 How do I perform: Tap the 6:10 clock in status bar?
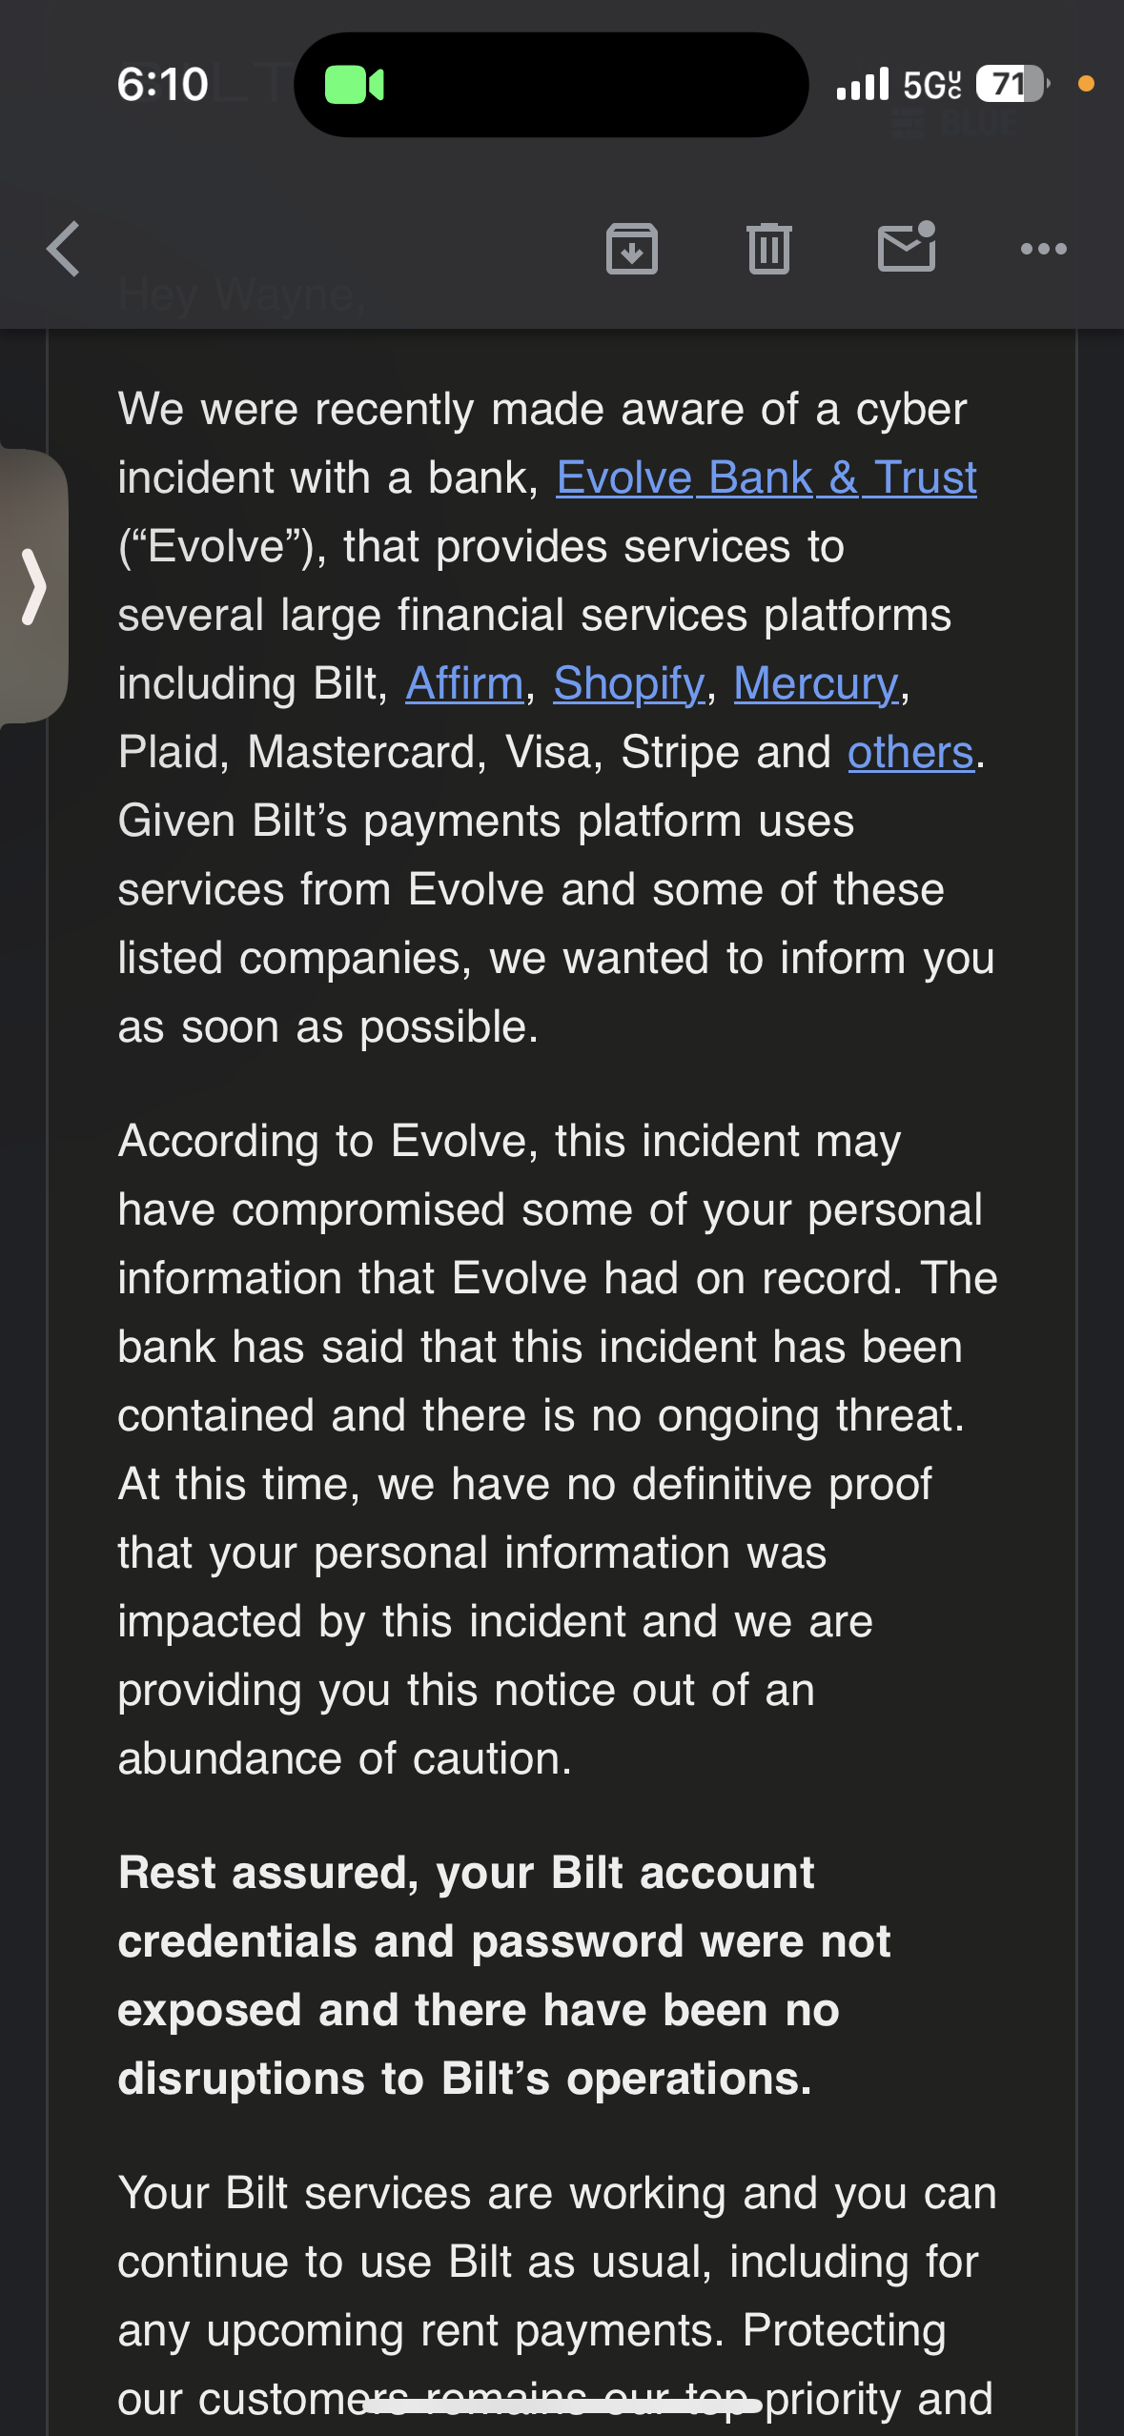[x=162, y=85]
